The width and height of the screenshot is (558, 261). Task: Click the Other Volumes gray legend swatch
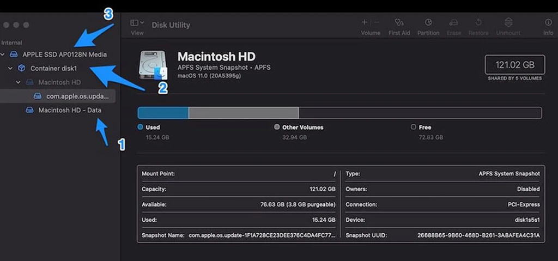277,127
